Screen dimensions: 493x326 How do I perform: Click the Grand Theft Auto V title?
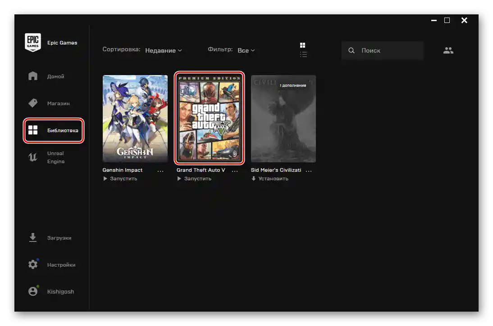coord(201,170)
